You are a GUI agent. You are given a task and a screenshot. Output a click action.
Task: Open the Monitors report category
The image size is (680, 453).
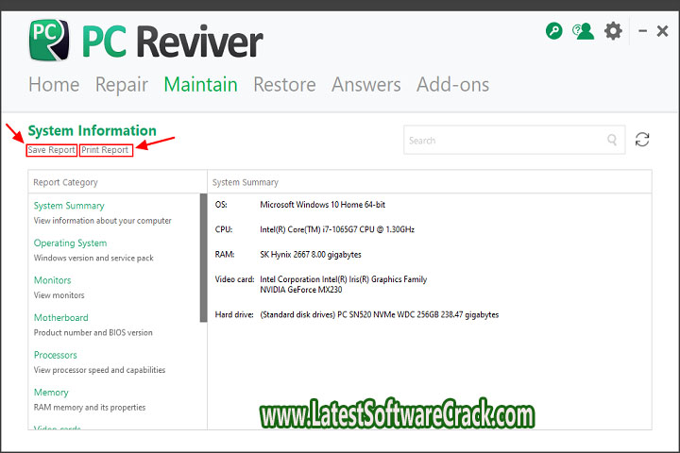(53, 280)
